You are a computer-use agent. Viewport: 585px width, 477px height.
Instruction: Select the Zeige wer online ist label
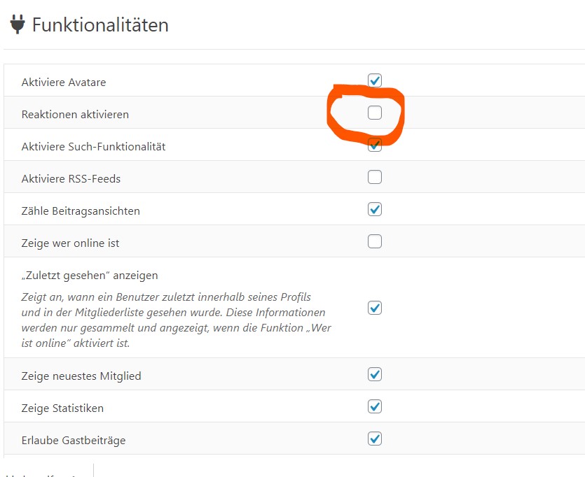pyautogui.click(x=70, y=243)
